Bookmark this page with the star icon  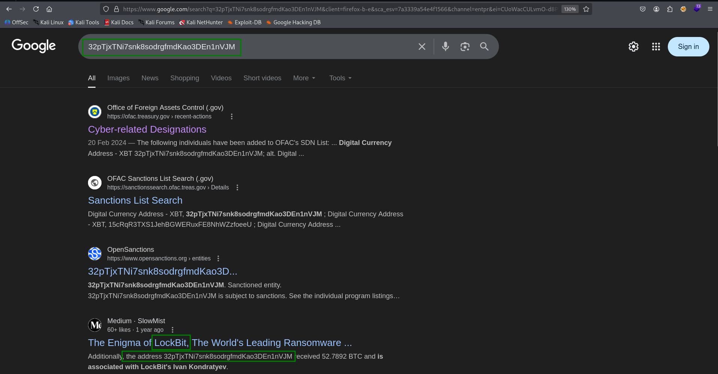586,9
